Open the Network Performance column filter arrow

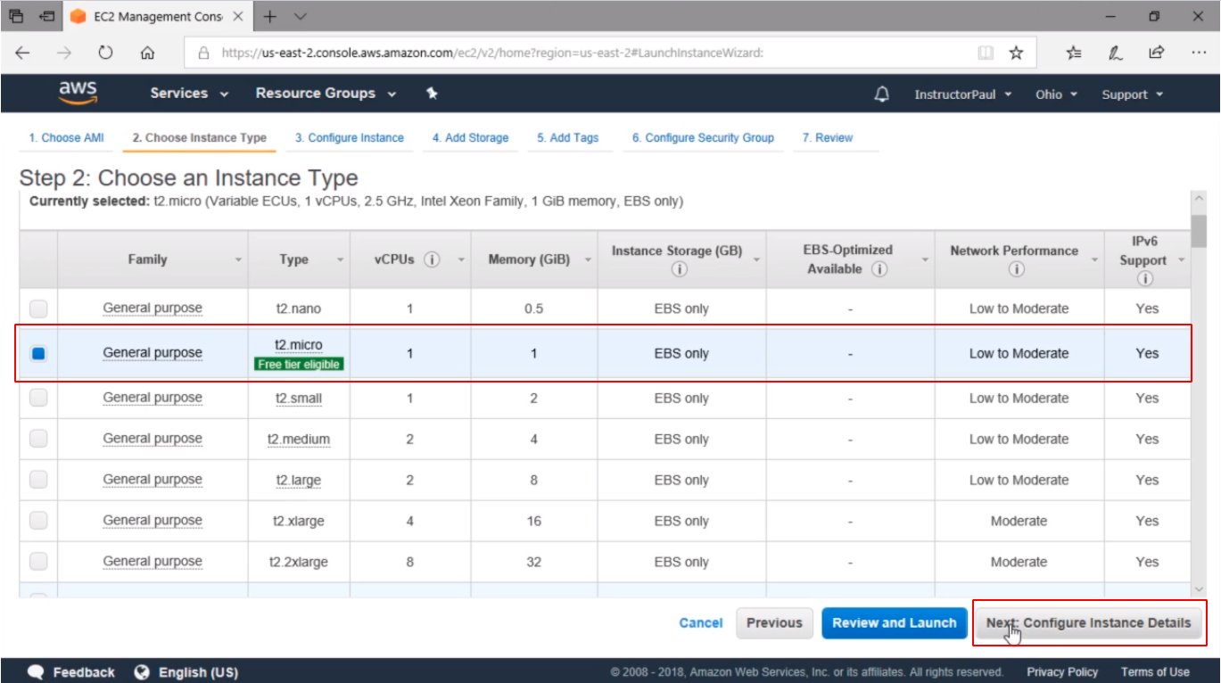tap(1095, 259)
